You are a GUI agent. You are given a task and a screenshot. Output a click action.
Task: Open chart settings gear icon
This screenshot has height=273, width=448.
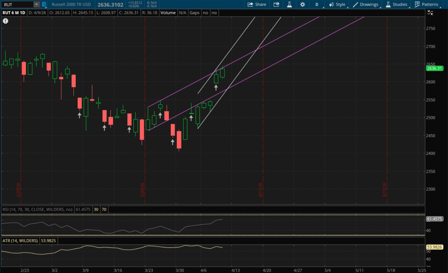(x=303, y=5)
